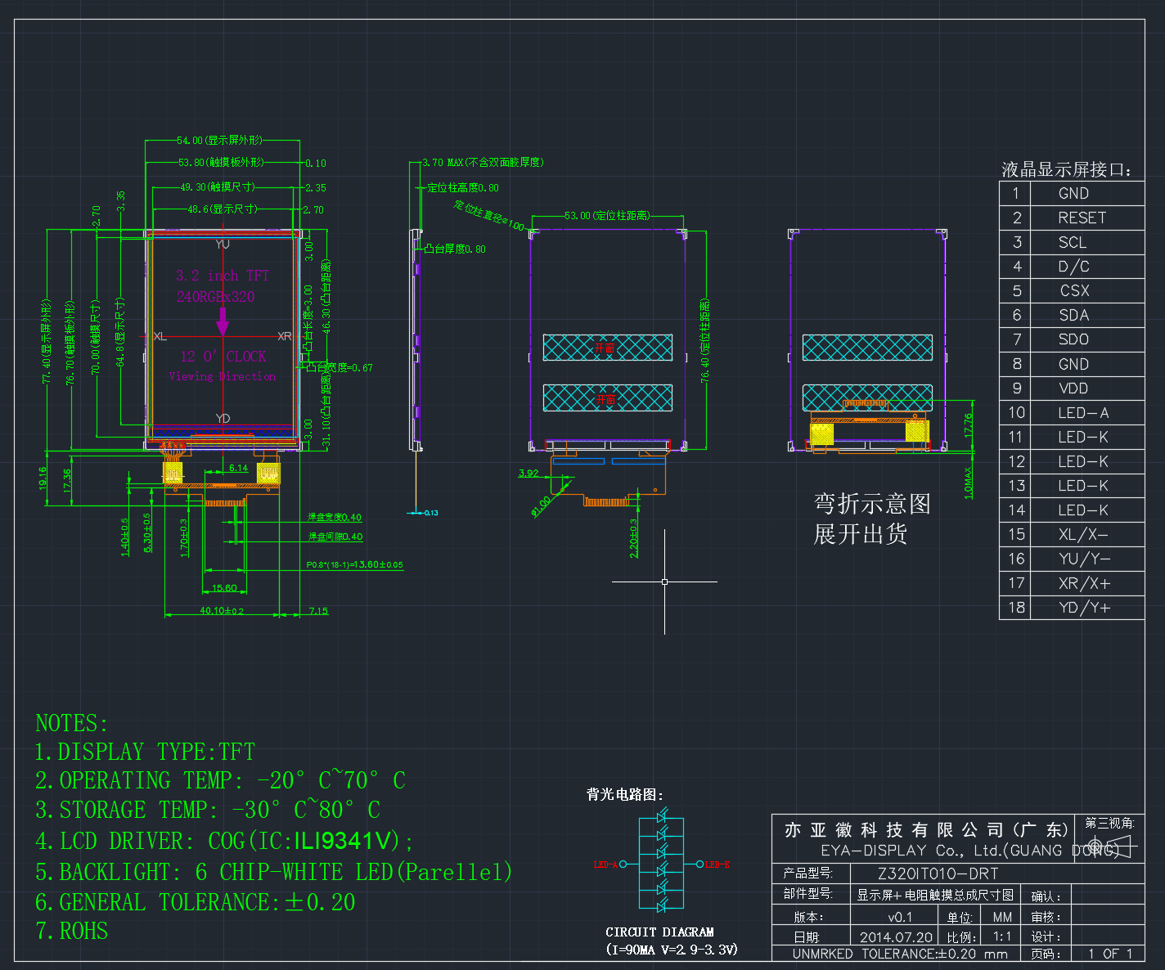Click the SCL pin name
This screenshot has height=970, width=1165.
[x=1073, y=242]
